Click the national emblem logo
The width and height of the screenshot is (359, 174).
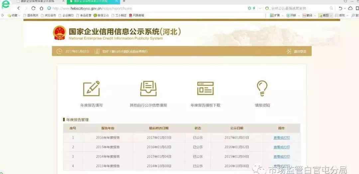pos(60,33)
